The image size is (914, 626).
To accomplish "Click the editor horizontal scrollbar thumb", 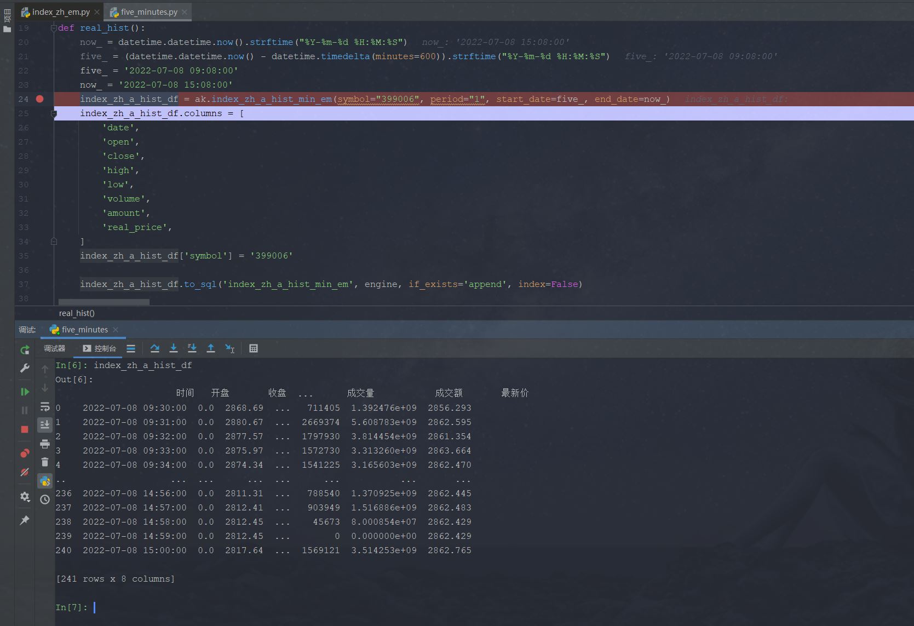I will pyautogui.click(x=104, y=302).
